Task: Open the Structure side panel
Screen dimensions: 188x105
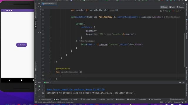Action: 36,92
